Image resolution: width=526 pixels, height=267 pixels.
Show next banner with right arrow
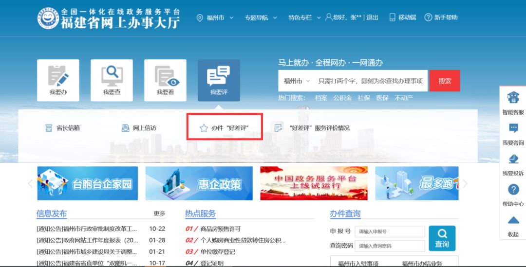tap(465, 183)
